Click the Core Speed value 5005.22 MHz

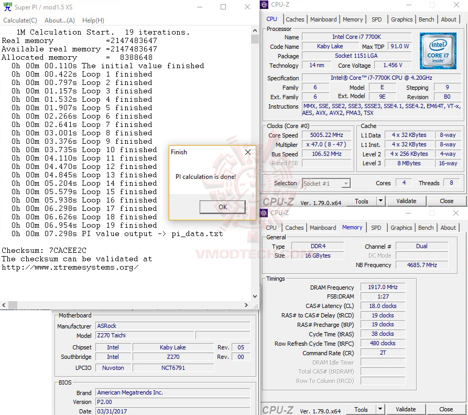tap(326, 135)
